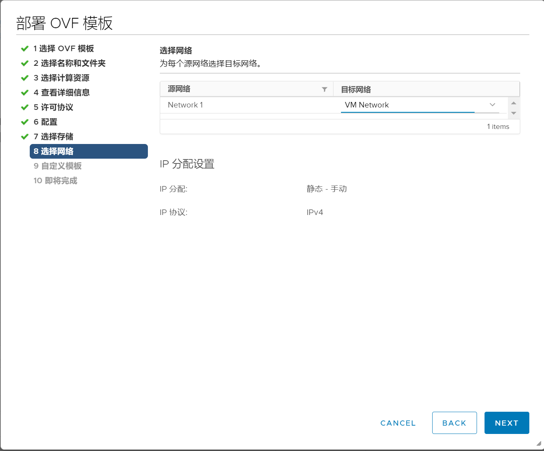Click green checkmark beside 查看详细信息
The width and height of the screenshot is (544, 451).
(25, 92)
